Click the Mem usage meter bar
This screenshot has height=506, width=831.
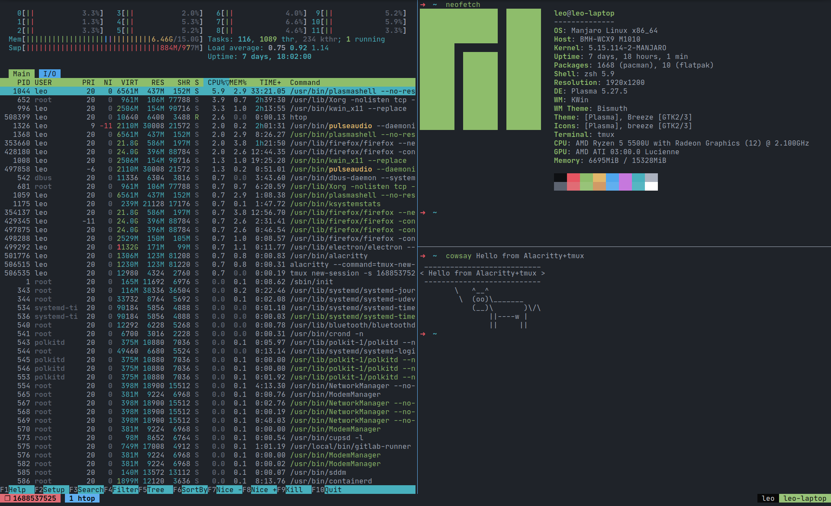(106, 39)
